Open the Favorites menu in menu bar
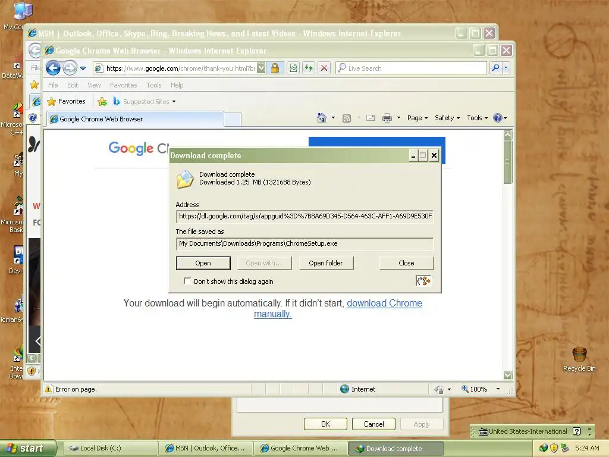This screenshot has width=609, height=457. click(124, 85)
